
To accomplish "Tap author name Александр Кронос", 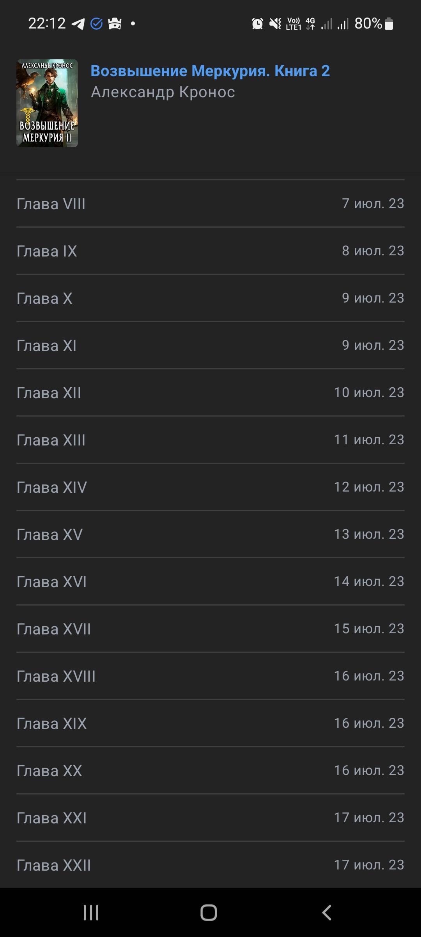I will [x=163, y=92].
